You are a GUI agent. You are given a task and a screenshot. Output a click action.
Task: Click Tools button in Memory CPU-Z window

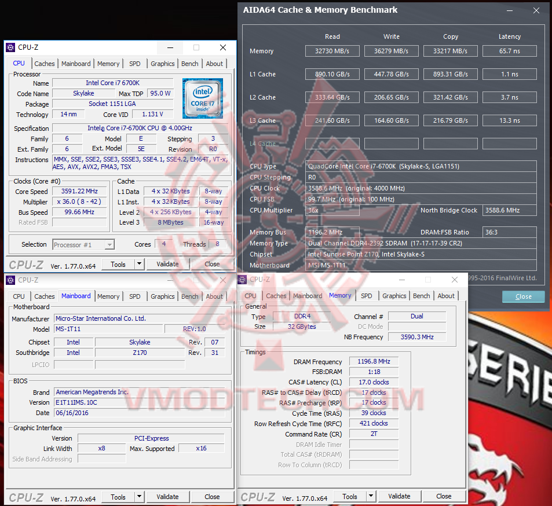350,496
